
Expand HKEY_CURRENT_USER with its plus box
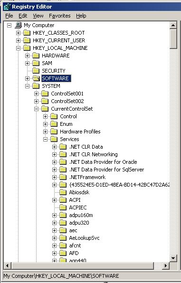(18, 40)
